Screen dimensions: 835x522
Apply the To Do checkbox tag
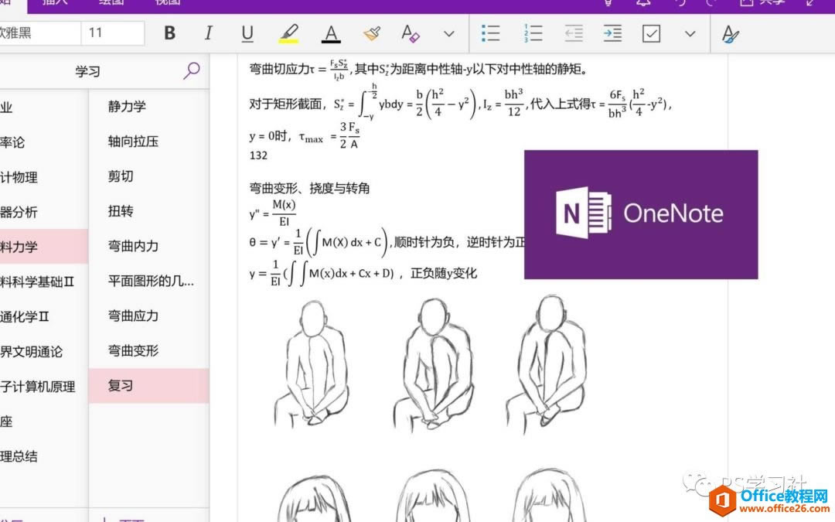[652, 33]
